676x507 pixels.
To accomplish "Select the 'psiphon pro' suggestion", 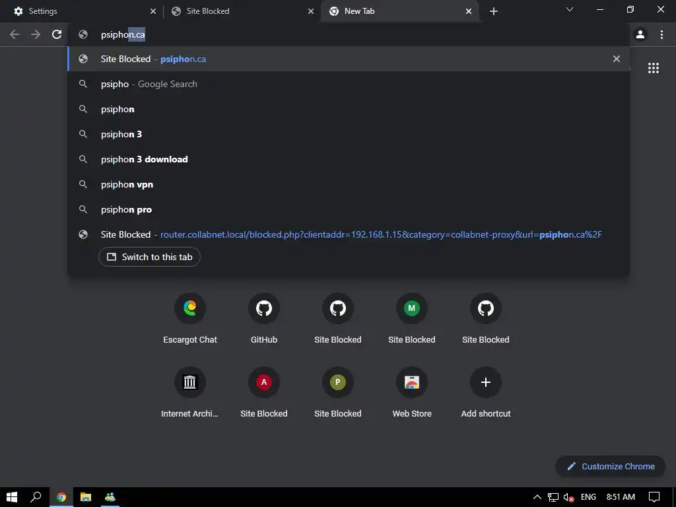I will [349, 209].
